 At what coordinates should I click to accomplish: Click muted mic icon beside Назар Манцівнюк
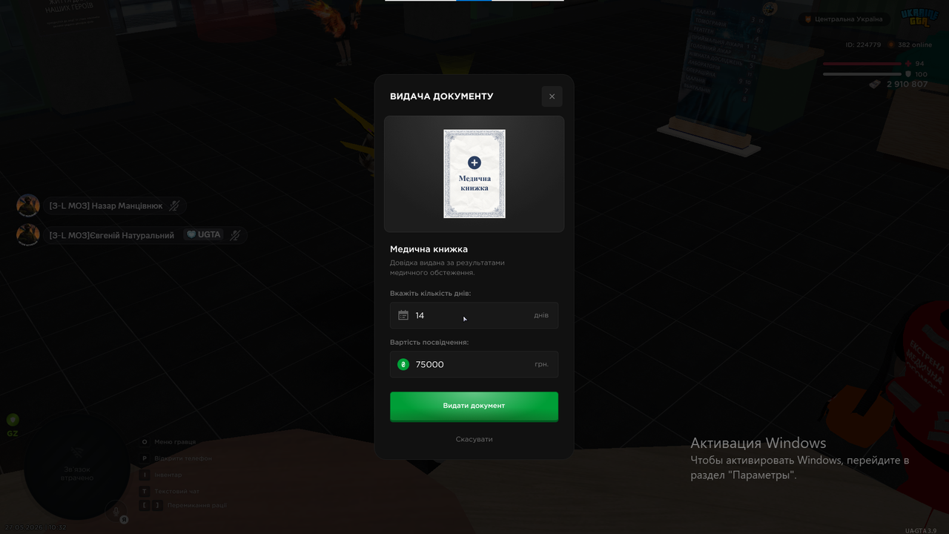(x=174, y=205)
